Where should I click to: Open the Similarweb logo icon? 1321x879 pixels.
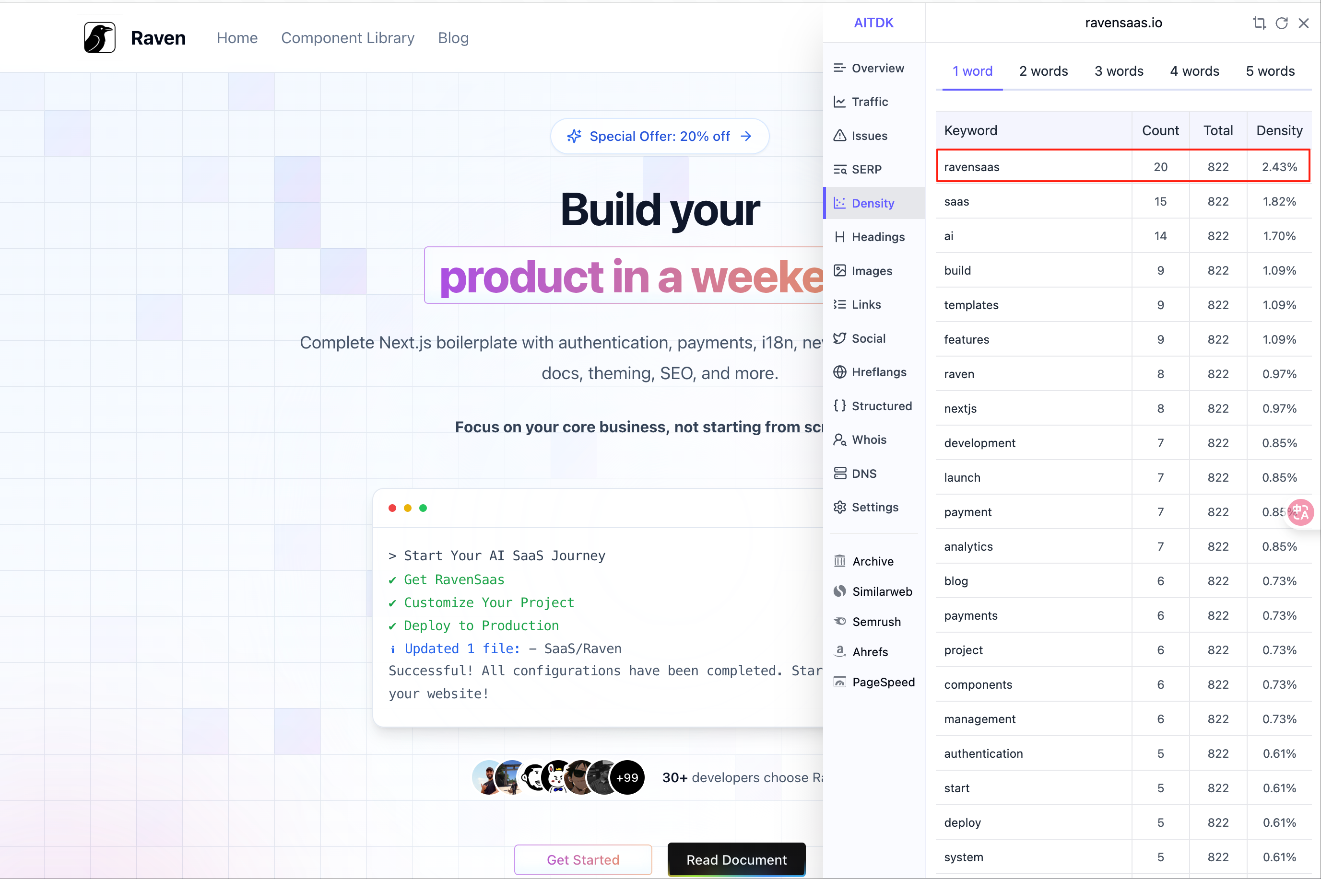[839, 591]
